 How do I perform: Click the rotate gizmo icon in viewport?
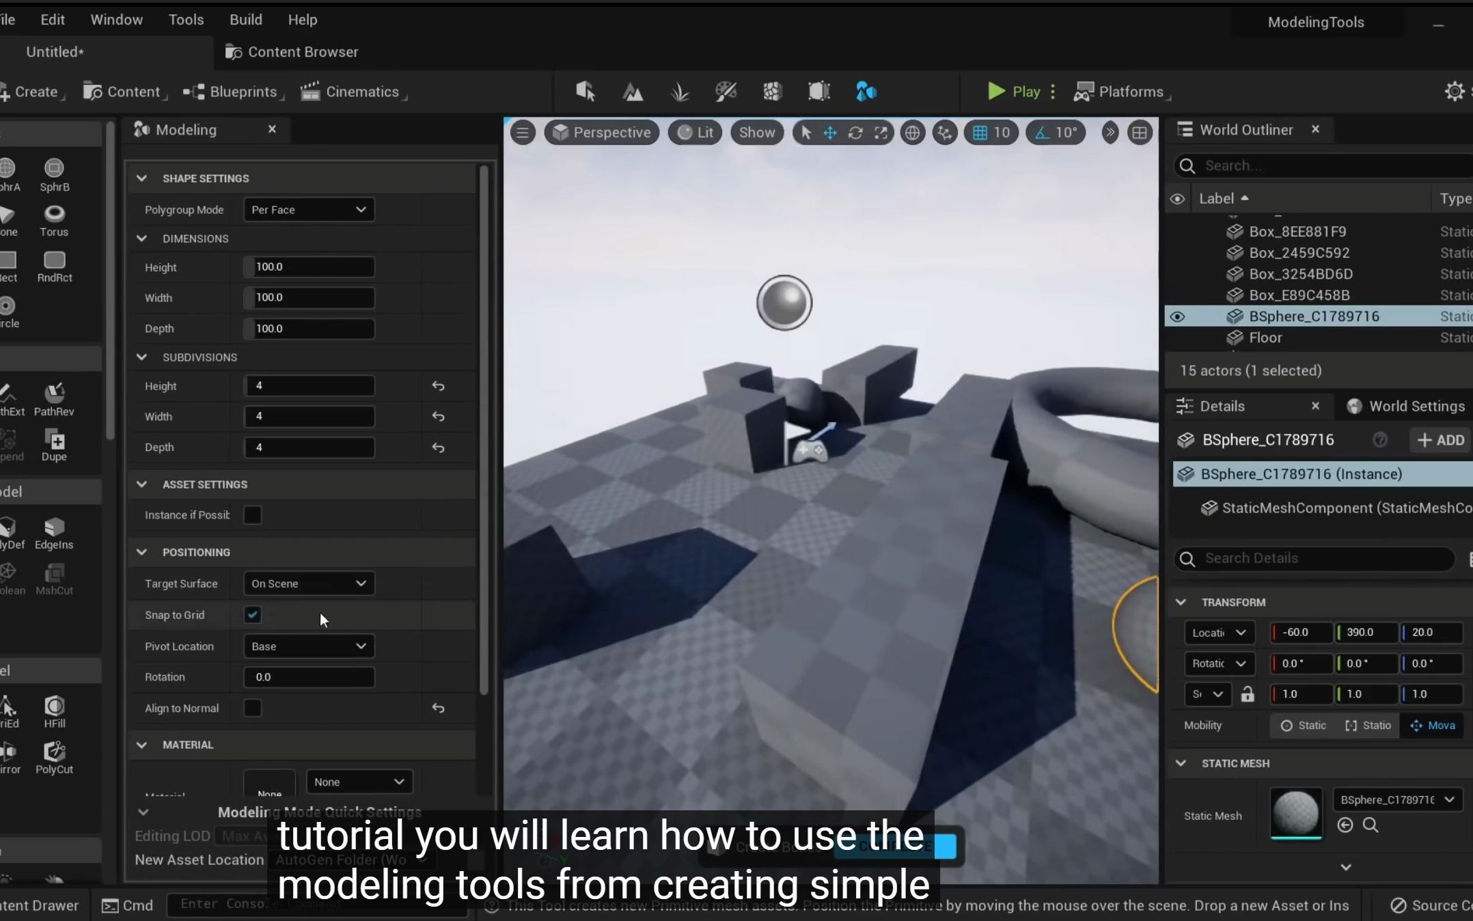[x=855, y=133]
